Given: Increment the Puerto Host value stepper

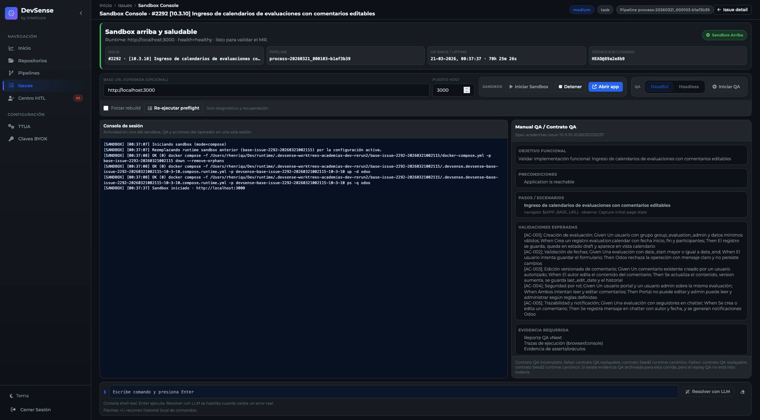Looking at the screenshot, I should pyautogui.click(x=466, y=88).
